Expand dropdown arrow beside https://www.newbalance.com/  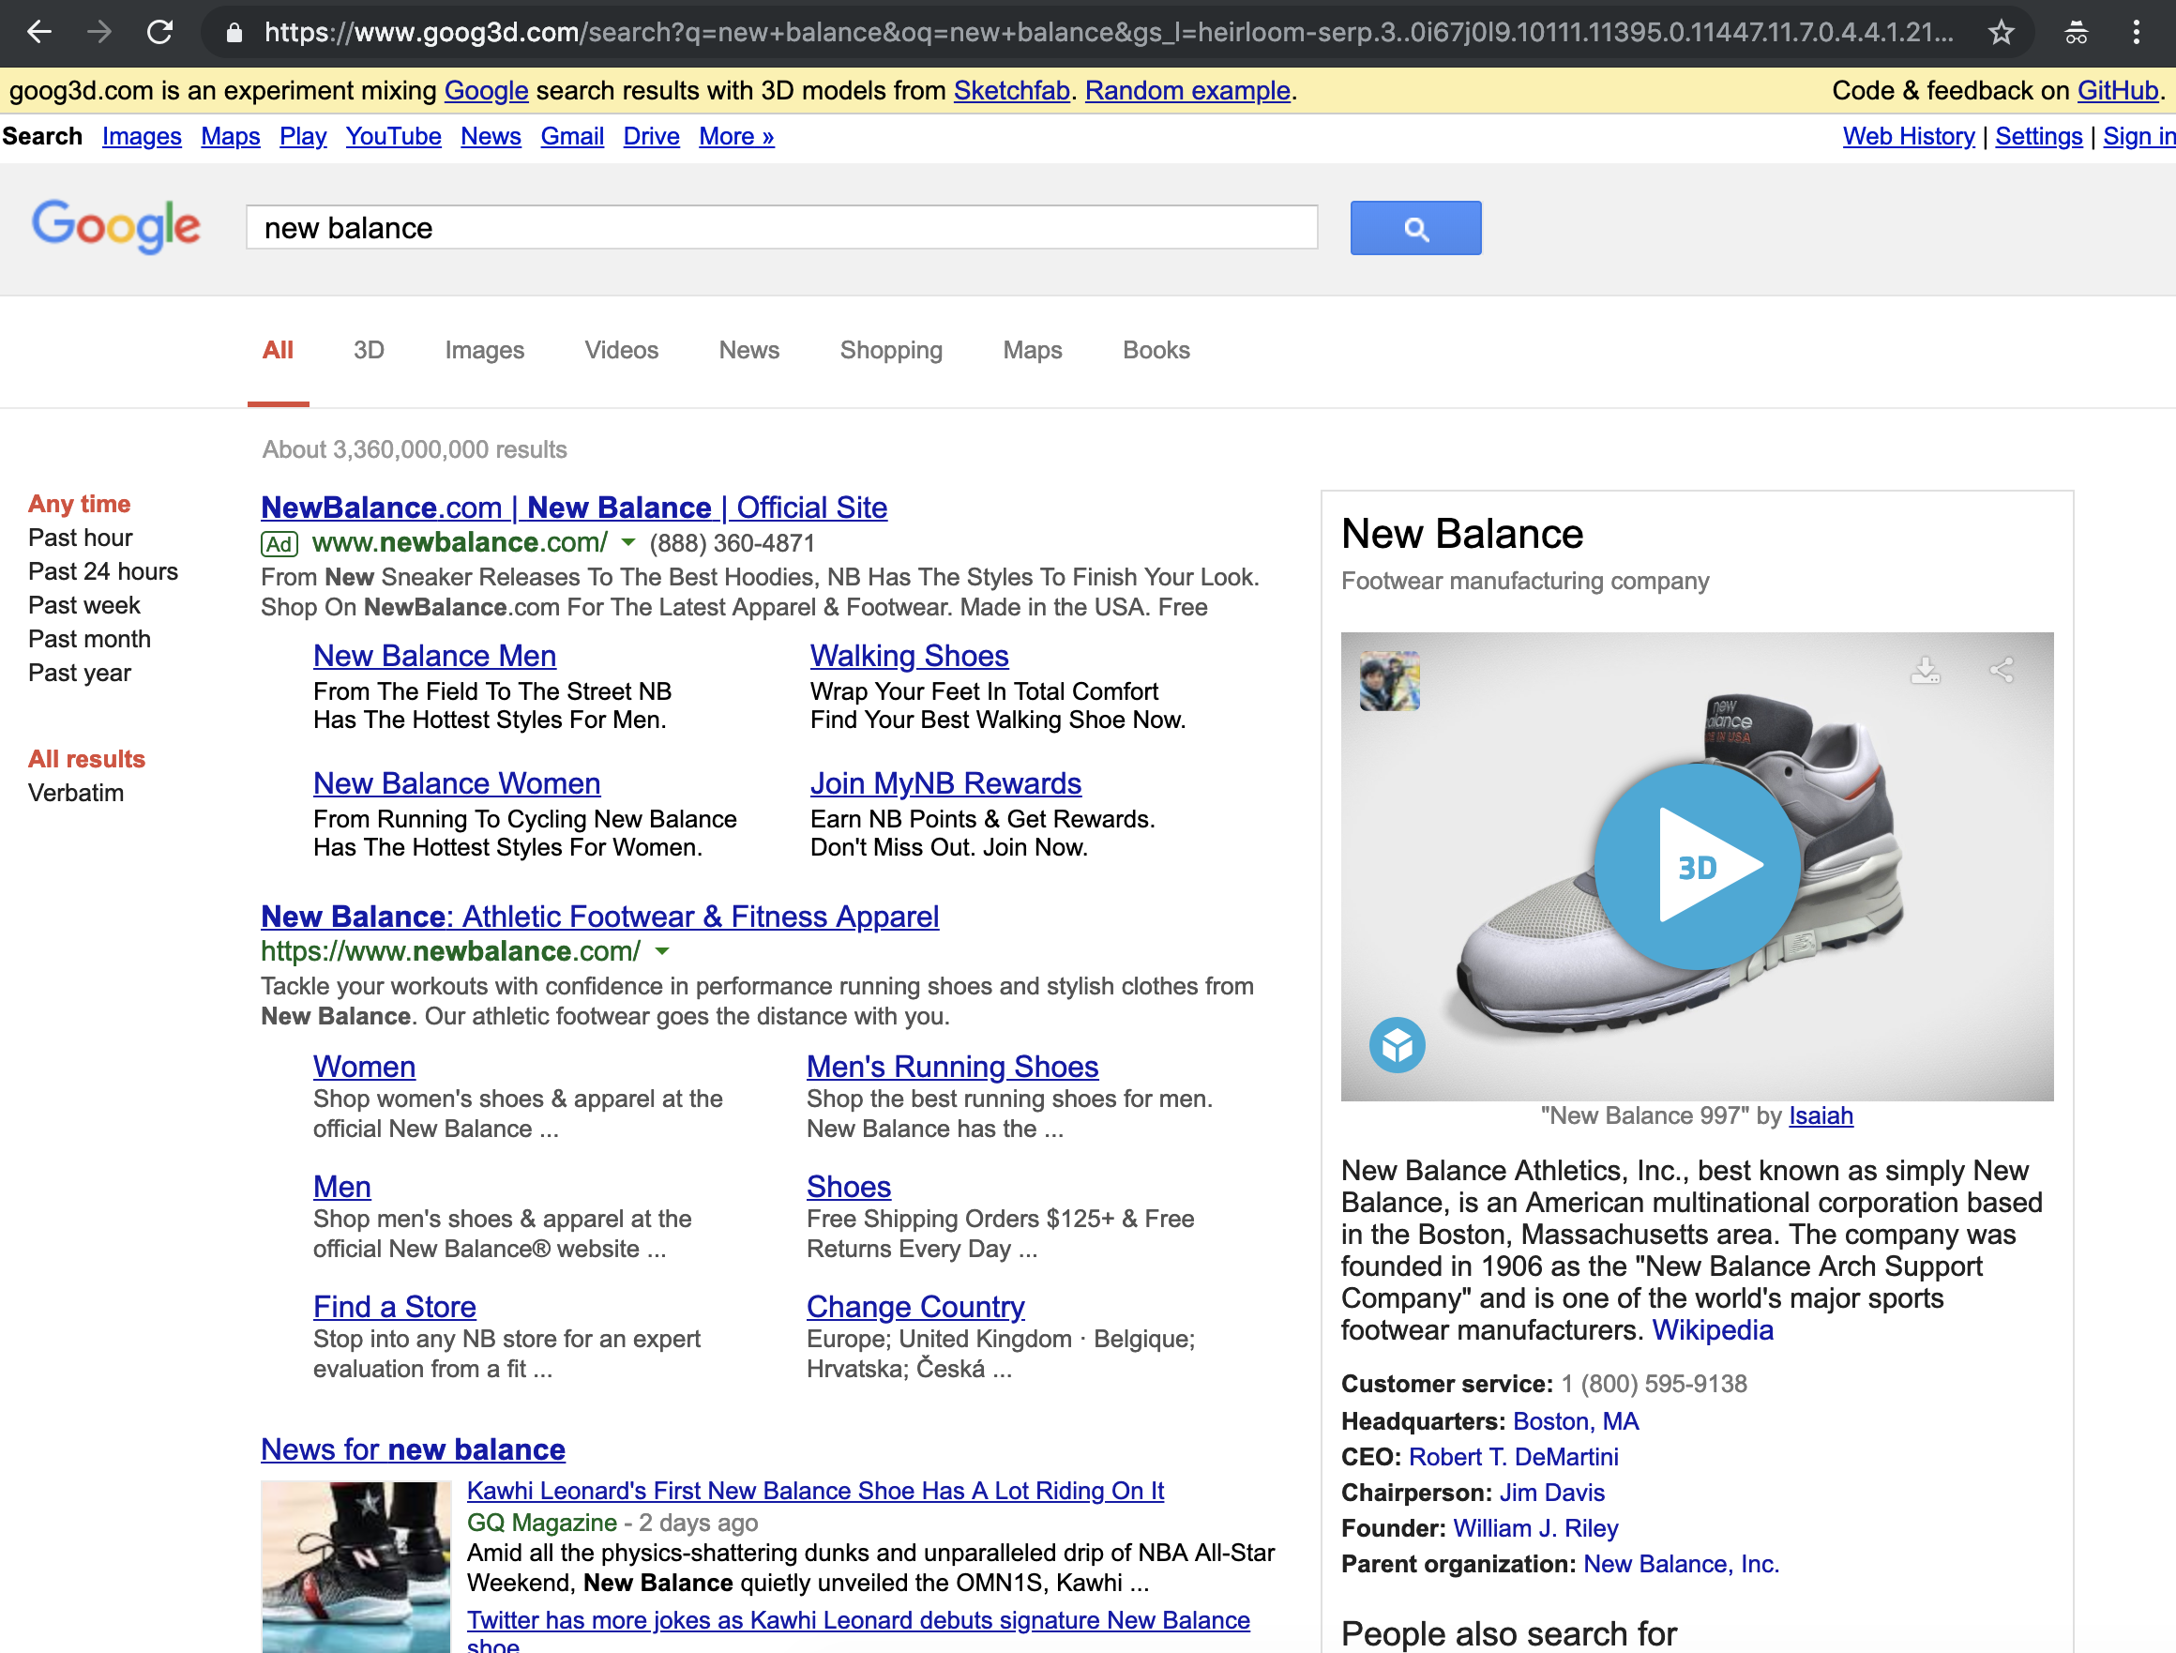[x=662, y=951]
